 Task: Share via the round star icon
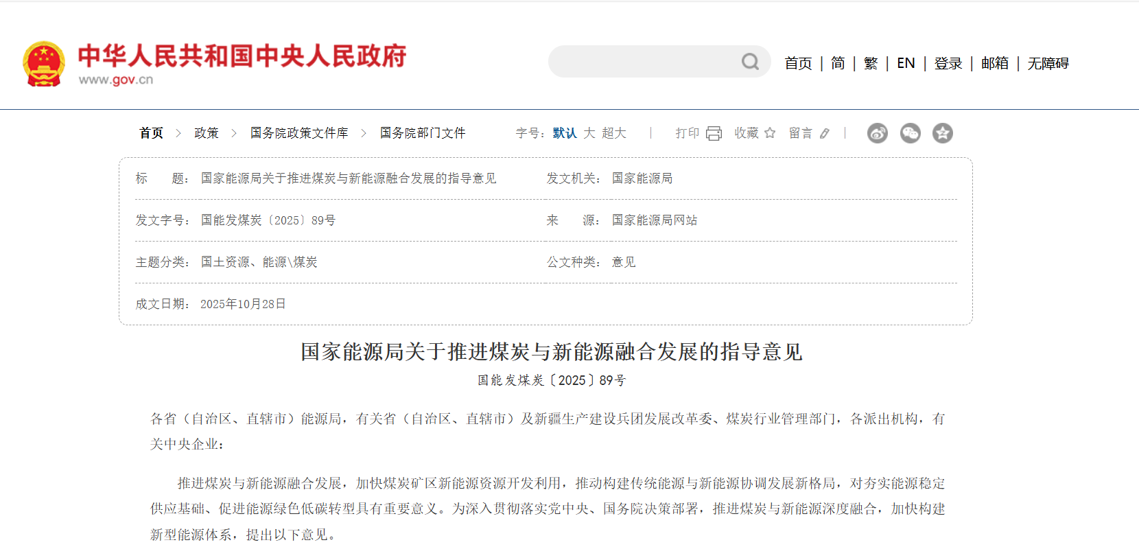[943, 133]
